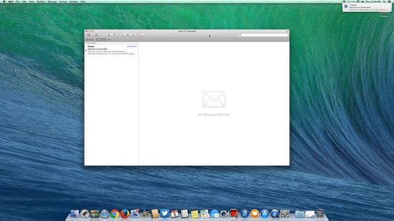Select Sent in the favorites bar
This screenshot has width=394, height=221.
[110, 39]
